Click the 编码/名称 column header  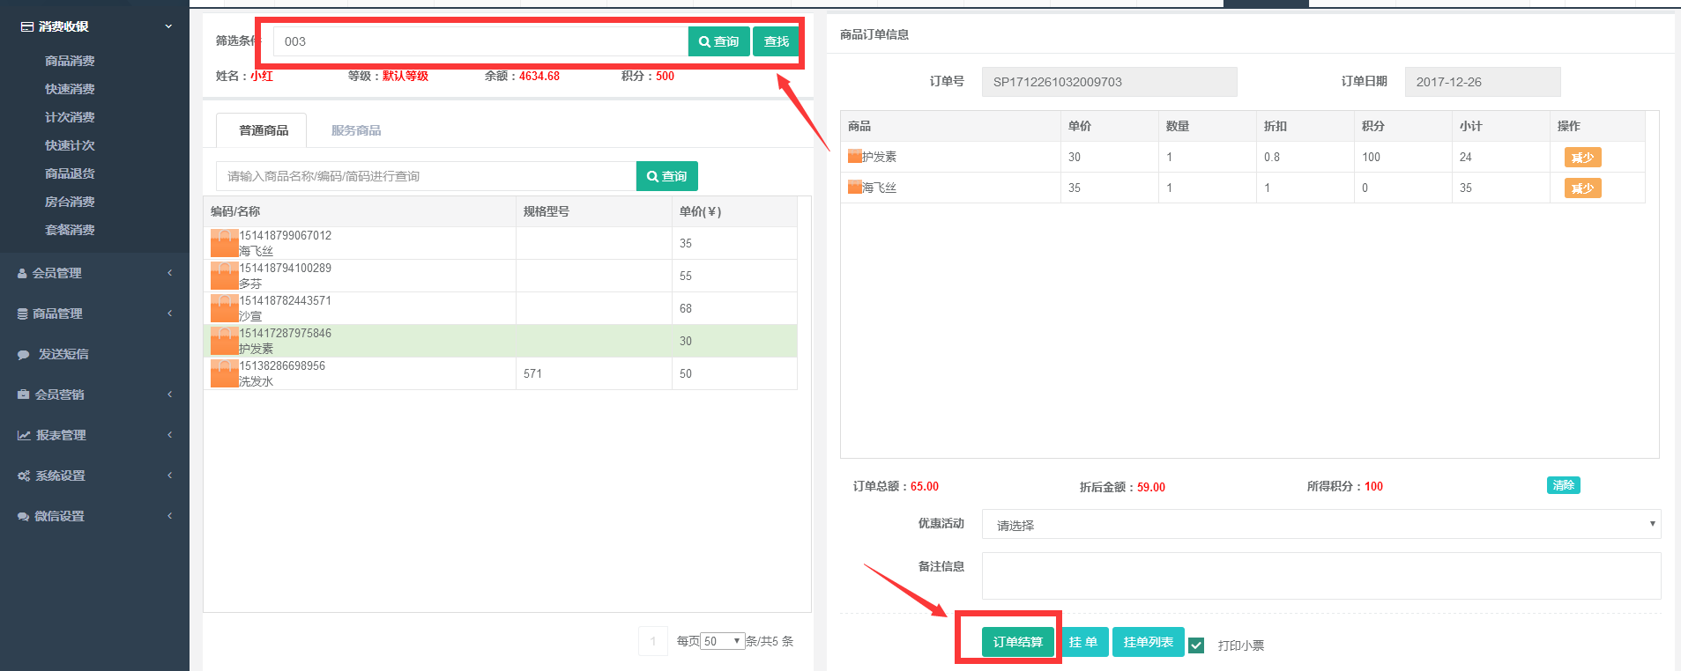360,211
